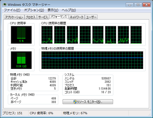Click the キャッシュ済み value 4089
Screen dimensions: 153x118
[x=53, y=82]
